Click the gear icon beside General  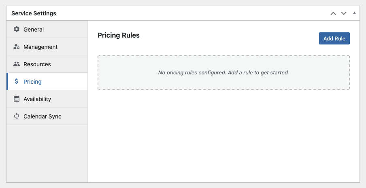point(17,30)
